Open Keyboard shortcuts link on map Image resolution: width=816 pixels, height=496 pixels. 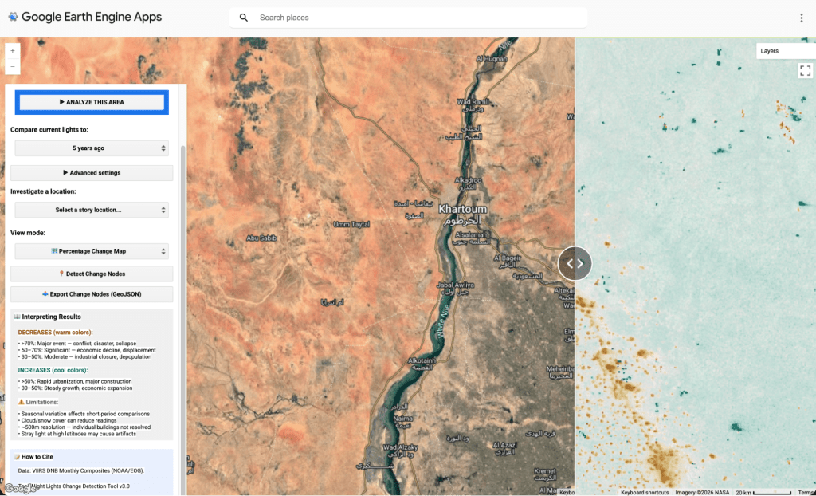[644, 492]
